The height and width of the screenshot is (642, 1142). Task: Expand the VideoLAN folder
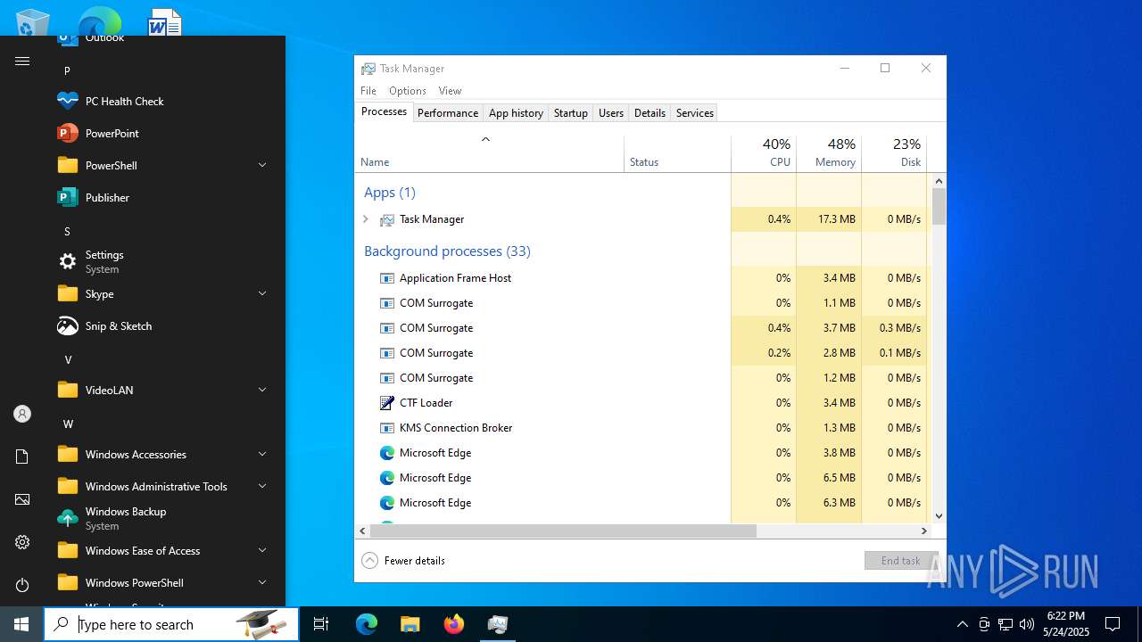coord(162,390)
